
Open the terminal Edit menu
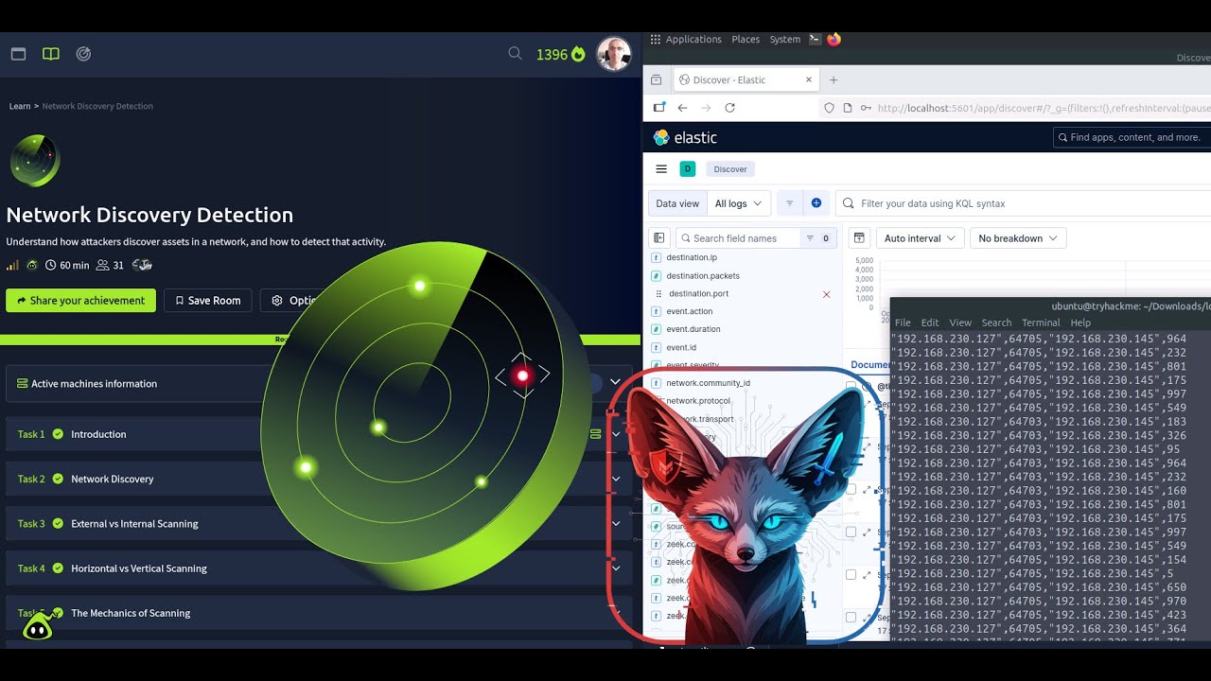tap(930, 323)
